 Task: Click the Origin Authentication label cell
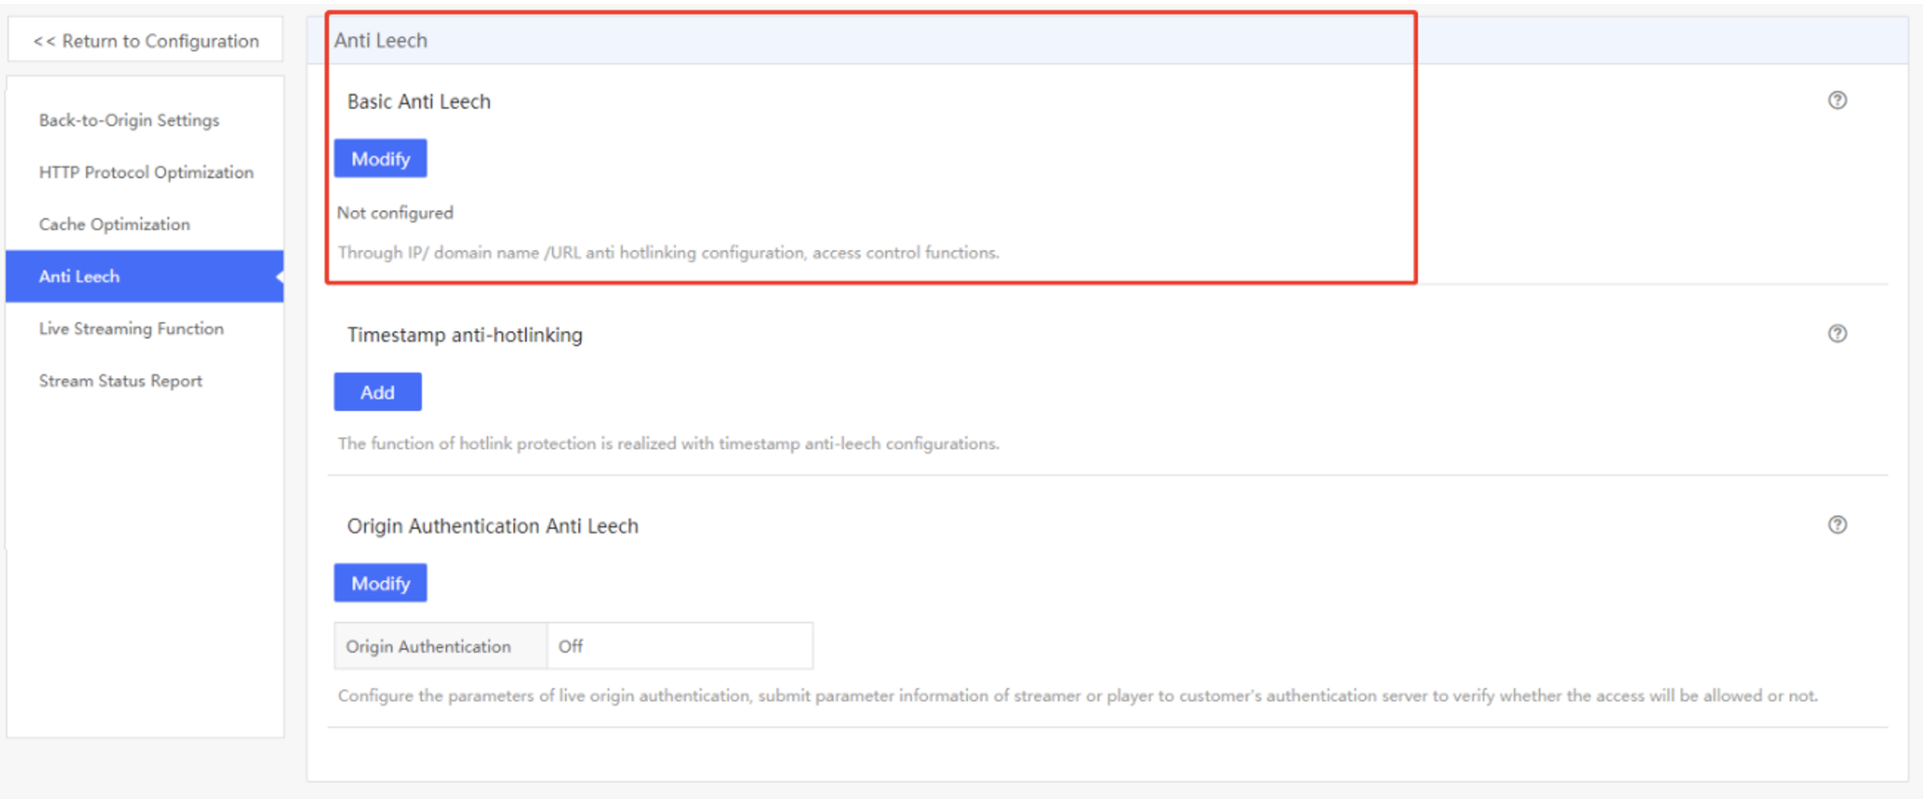pyautogui.click(x=441, y=646)
